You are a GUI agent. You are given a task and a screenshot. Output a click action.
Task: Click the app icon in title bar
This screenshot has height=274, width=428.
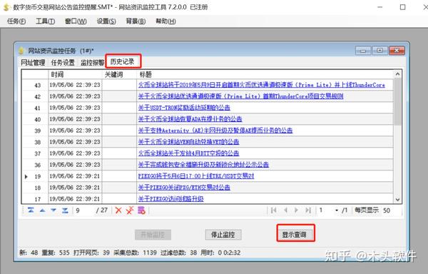(6, 7)
